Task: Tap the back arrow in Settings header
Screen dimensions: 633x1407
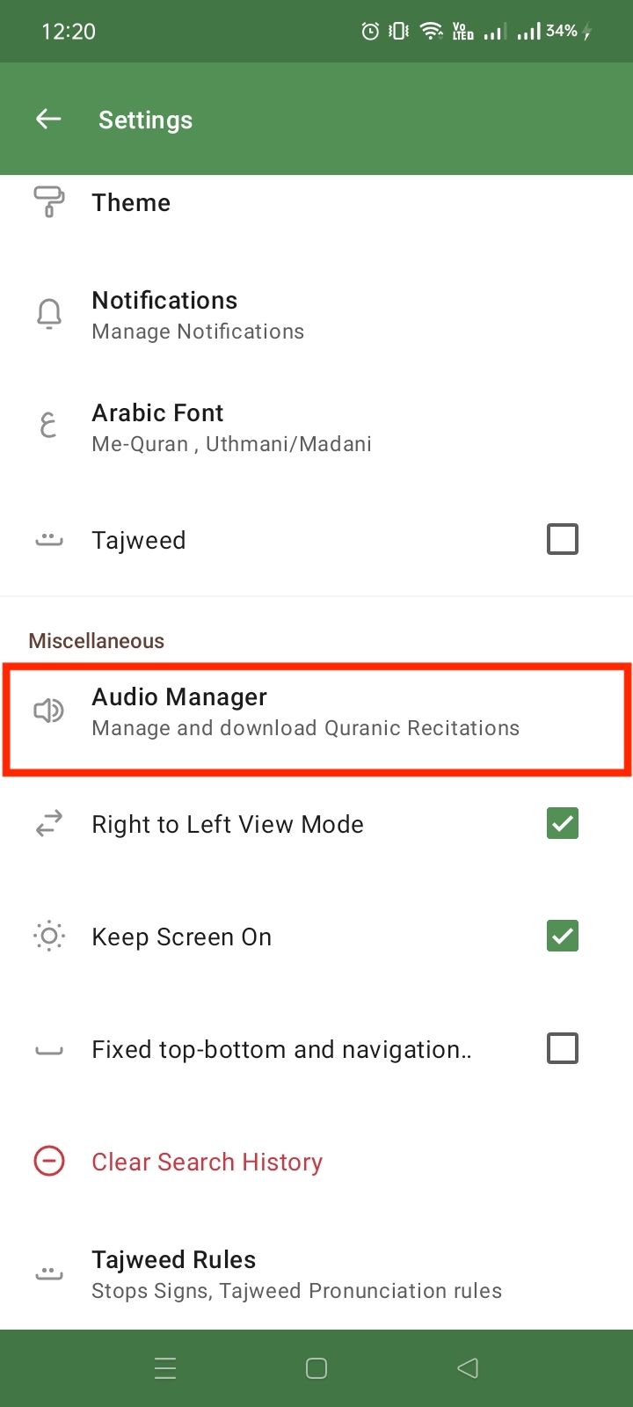Action: pyautogui.click(x=48, y=119)
